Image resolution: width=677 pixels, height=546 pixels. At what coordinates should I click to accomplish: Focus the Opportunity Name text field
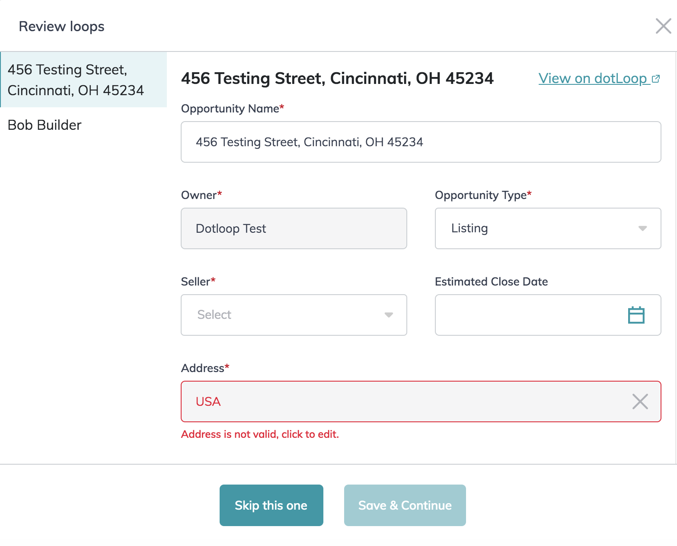(420, 142)
